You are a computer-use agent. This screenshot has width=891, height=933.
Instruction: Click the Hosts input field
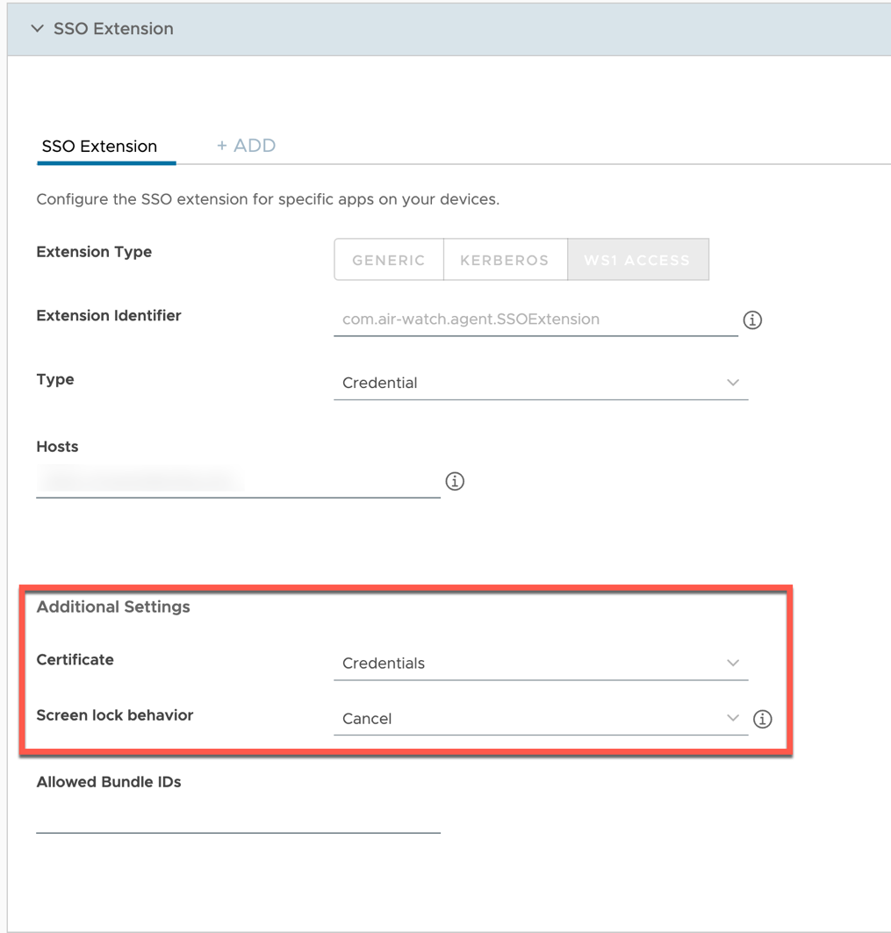tap(237, 481)
